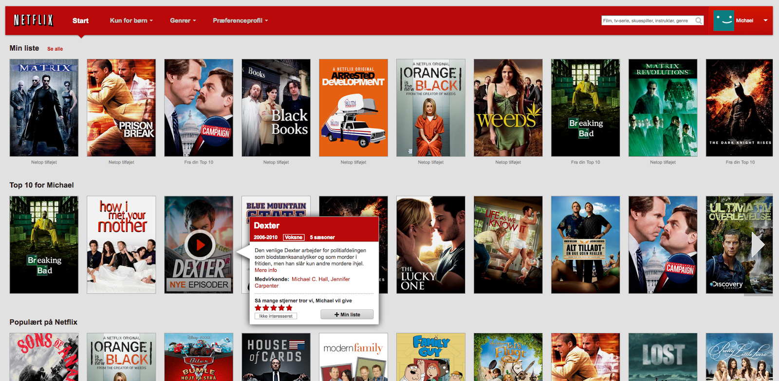779x381 pixels.
Task: Click the Netflix logo
Action: 34,20
